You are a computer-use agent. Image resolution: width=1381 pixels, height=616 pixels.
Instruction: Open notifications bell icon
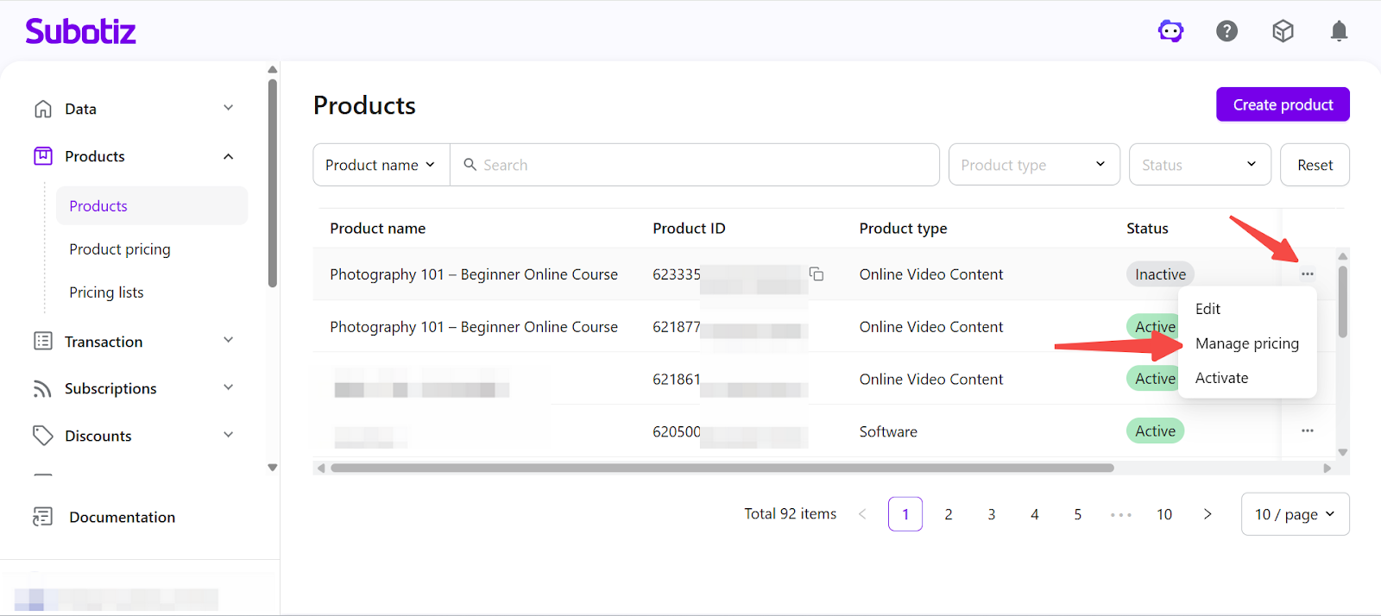click(1339, 32)
